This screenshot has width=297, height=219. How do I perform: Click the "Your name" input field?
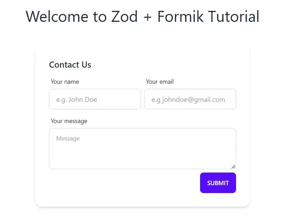[95, 99]
